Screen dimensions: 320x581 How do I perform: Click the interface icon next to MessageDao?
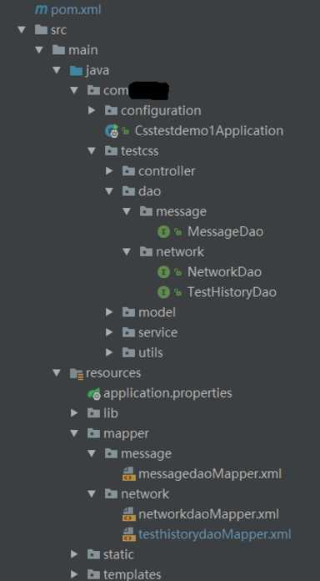point(163,232)
